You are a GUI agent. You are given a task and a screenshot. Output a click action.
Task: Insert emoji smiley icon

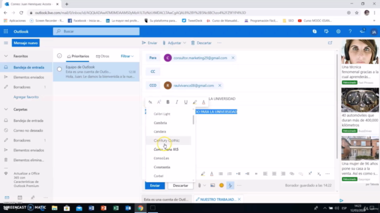(x=221, y=185)
